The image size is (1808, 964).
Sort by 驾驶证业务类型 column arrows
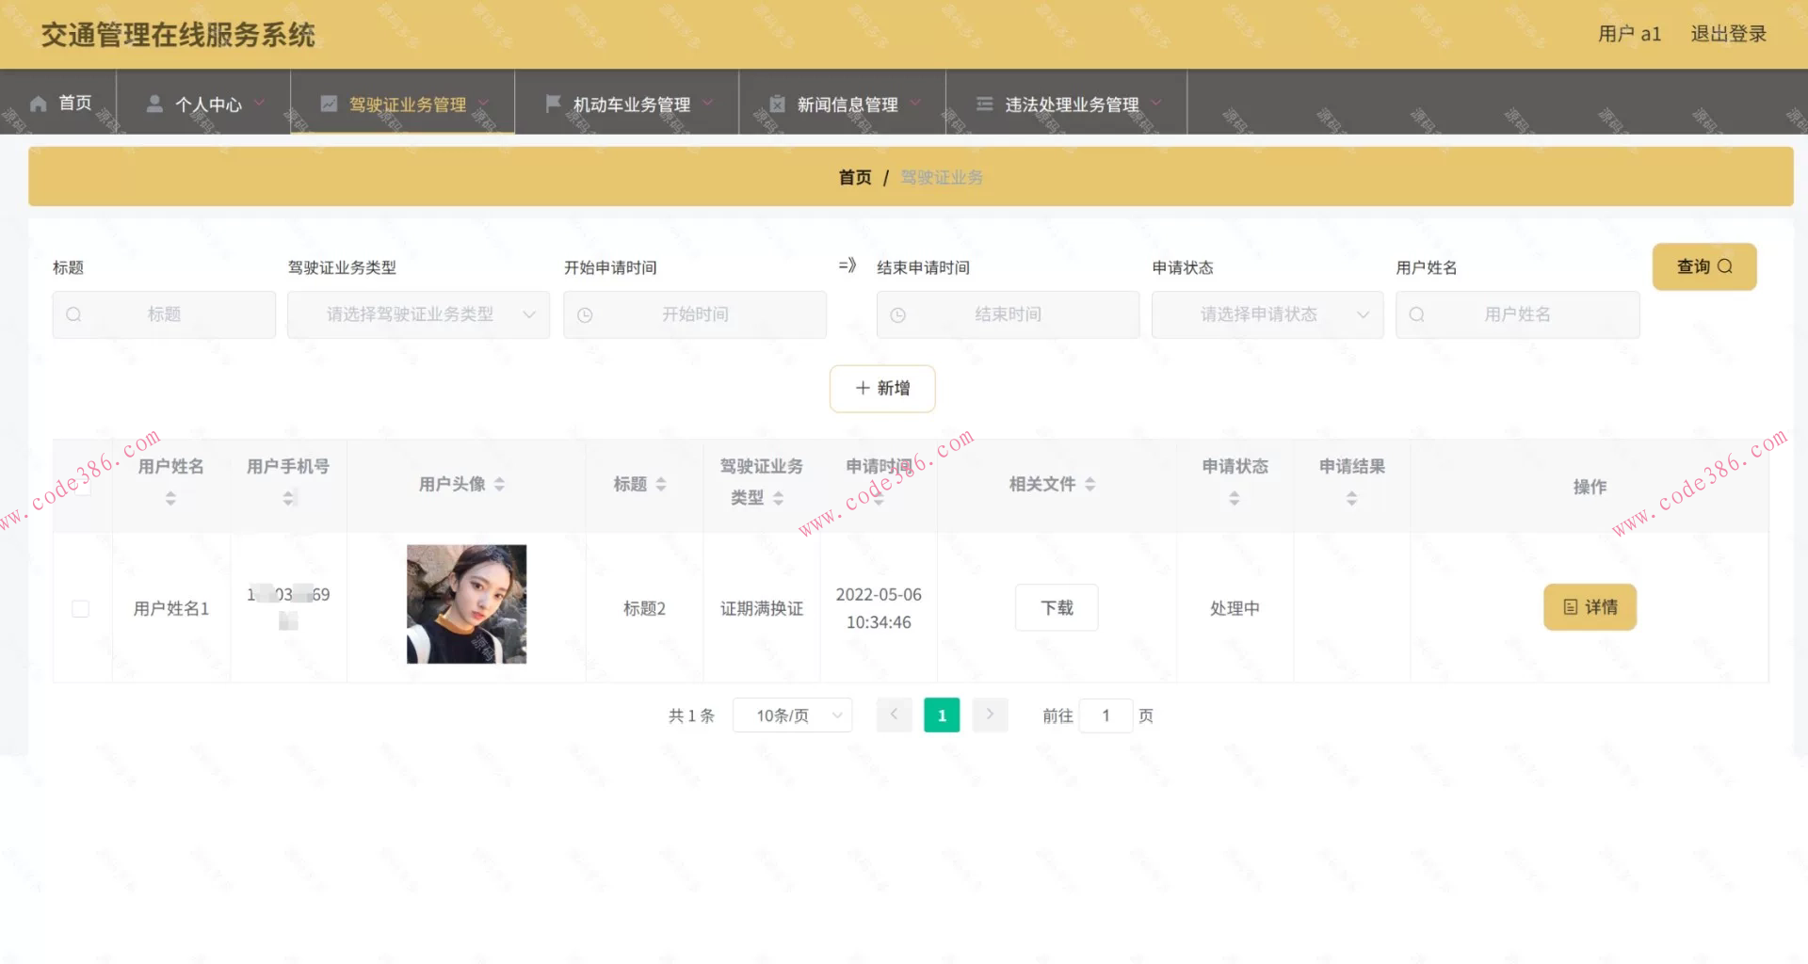pos(778,498)
